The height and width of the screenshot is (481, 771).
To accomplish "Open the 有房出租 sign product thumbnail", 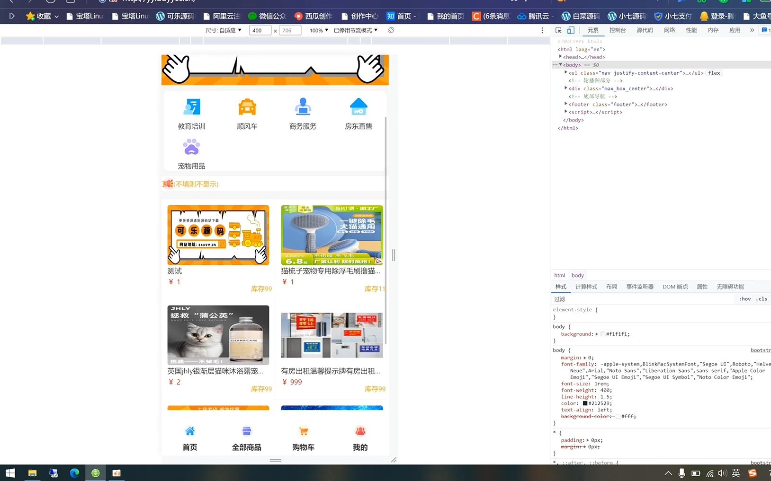I will point(332,335).
